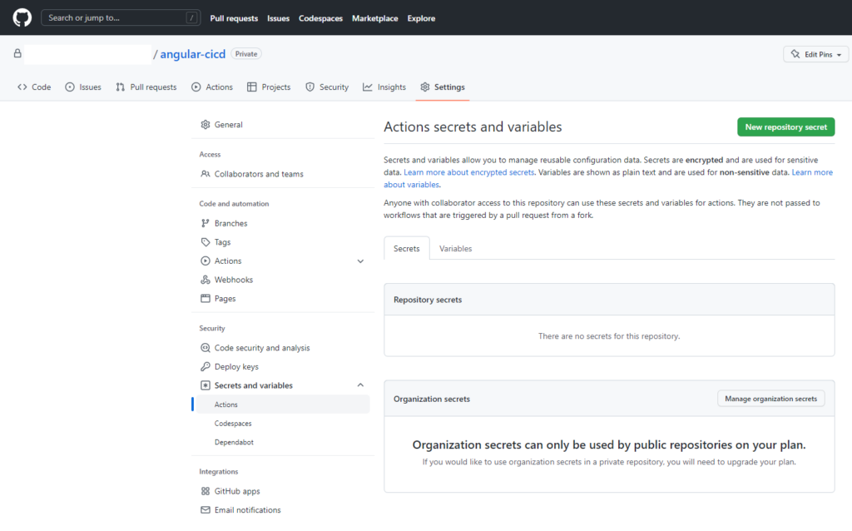Open Deploy keys settings page
Image resolution: width=852 pixels, height=531 pixels.
tap(236, 367)
